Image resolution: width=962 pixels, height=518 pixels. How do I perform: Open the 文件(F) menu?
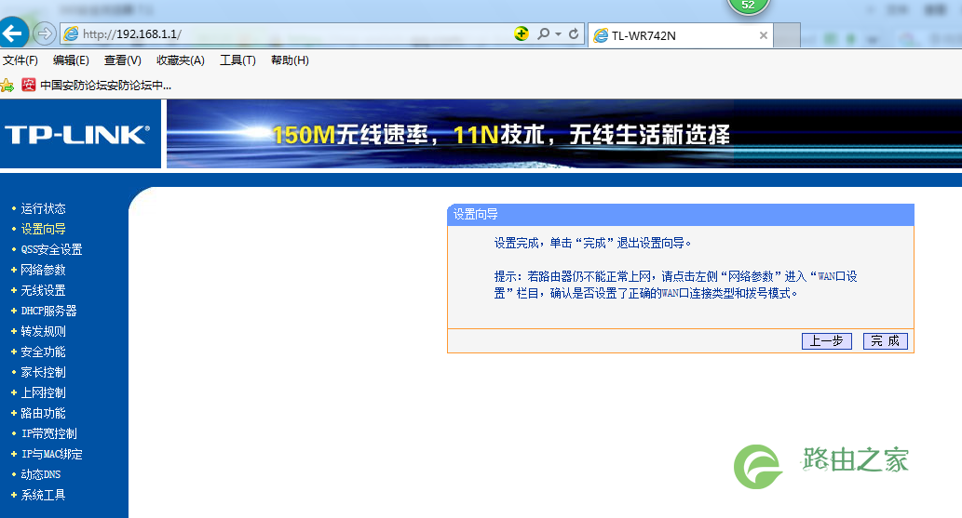(20, 60)
